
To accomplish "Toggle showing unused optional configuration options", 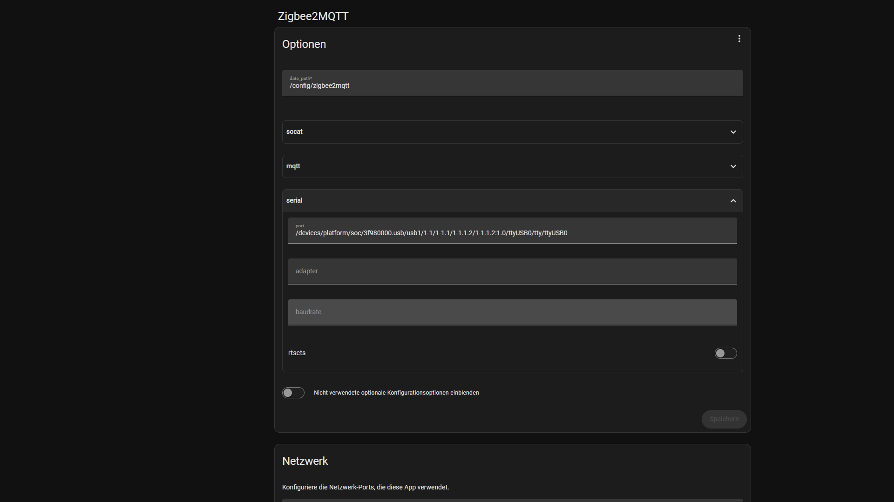I will click(293, 393).
